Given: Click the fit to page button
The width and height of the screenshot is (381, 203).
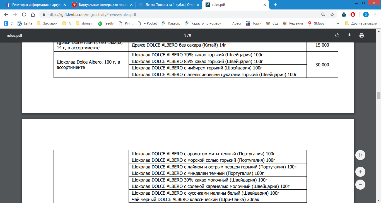Looking at the screenshot, I should click(x=360, y=155).
